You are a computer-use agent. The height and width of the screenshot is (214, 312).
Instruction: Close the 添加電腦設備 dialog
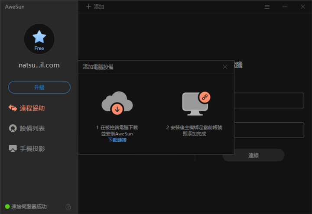[x=225, y=67]
